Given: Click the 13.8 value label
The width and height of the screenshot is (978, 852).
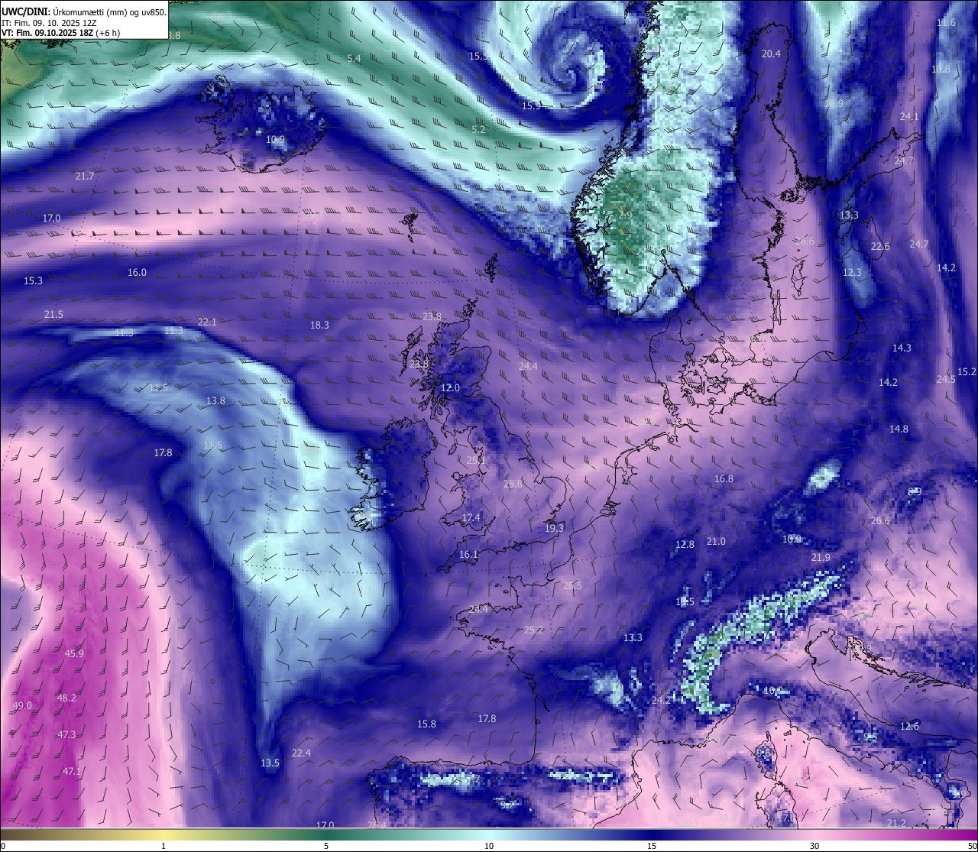Looking at the screenshot, I should pyautogui.click(x=215, y=400).
